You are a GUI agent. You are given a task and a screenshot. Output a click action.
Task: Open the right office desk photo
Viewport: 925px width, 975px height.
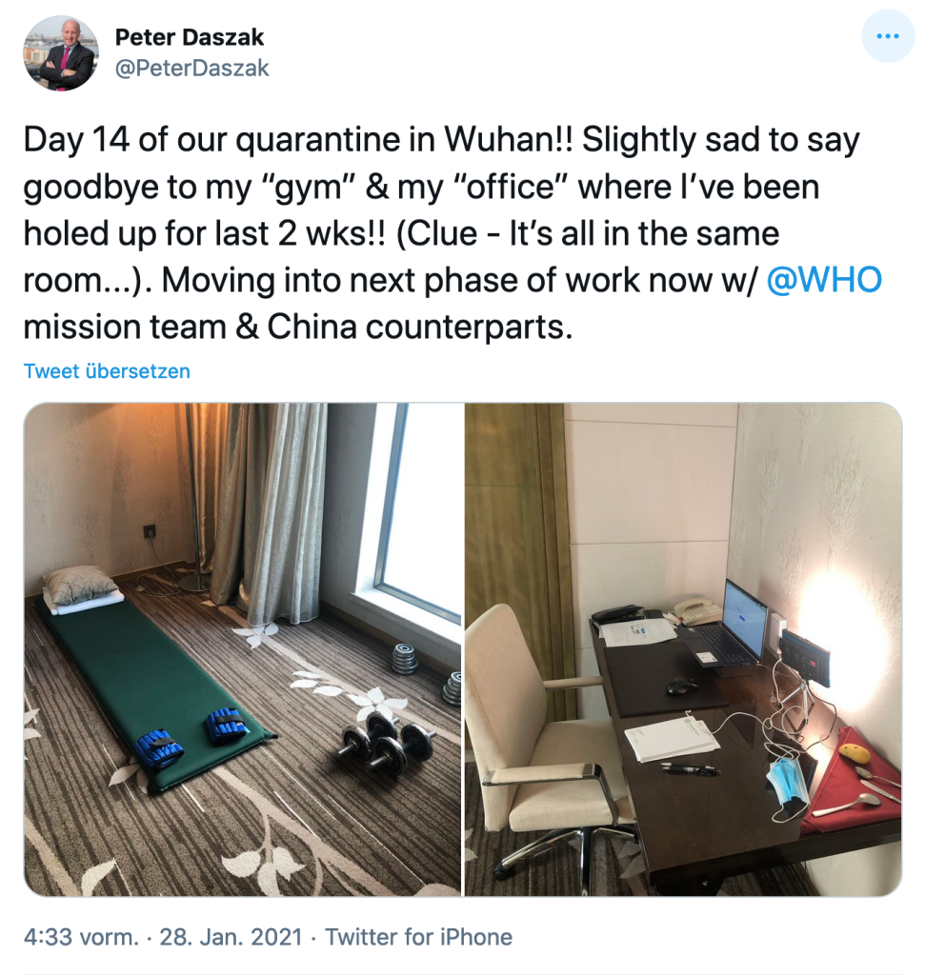(x=683, y=649)
